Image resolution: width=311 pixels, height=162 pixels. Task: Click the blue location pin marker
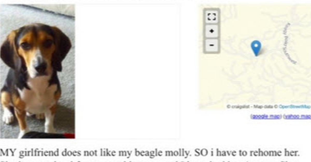click(x=256, y=48)
